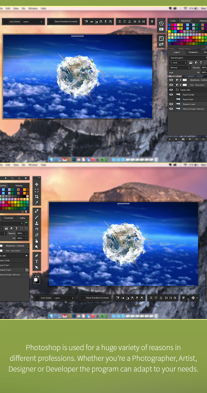Screen dimensions: 207x393
Task: Switch to Color tab in upper mockup
Action: 173,21
